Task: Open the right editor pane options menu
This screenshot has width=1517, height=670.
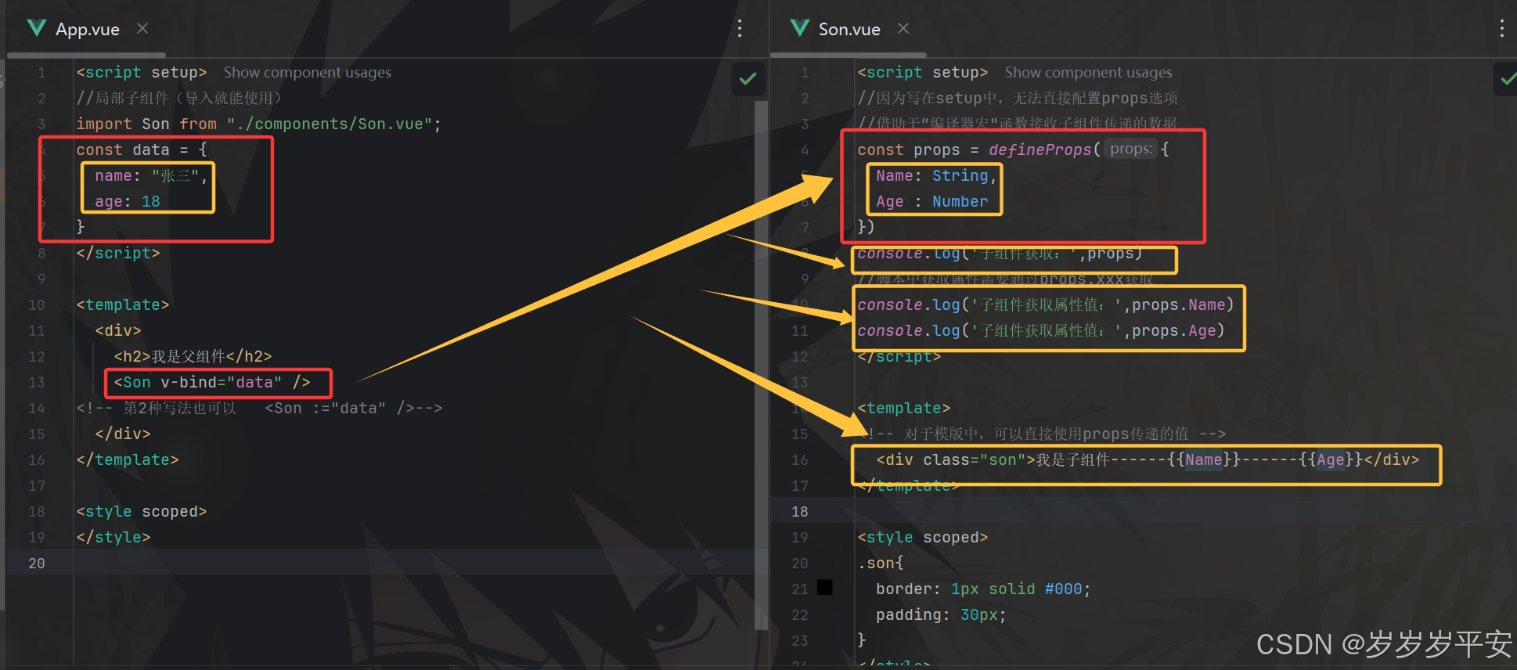Action: pyautogui.click(x=1501, y=29)
